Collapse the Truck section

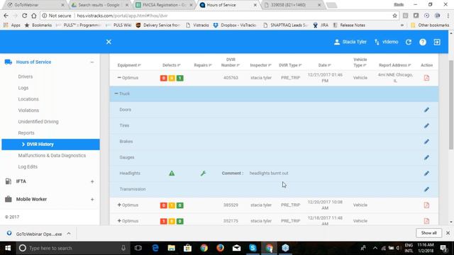coord(116,93)
